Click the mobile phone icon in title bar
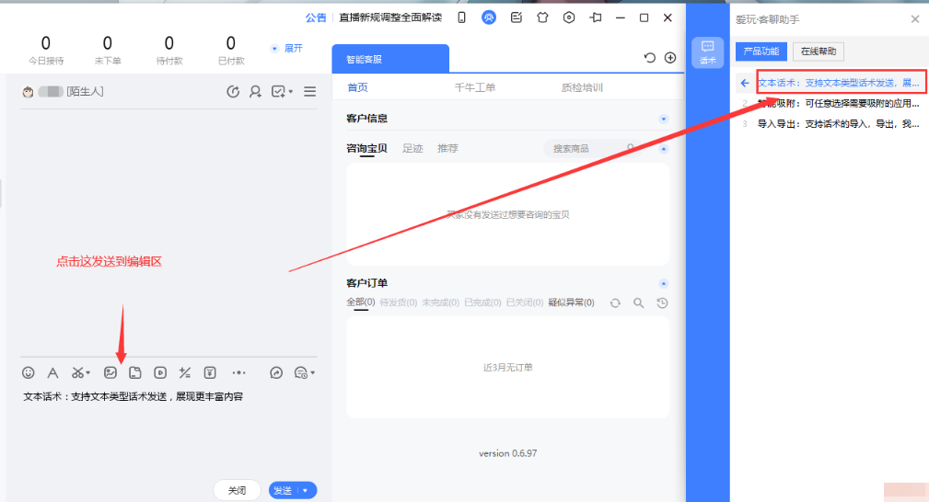 tap(462, 17)
